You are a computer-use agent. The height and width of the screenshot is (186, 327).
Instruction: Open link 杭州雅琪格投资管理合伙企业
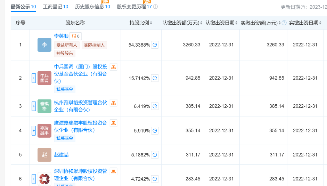tap(81, 106)
